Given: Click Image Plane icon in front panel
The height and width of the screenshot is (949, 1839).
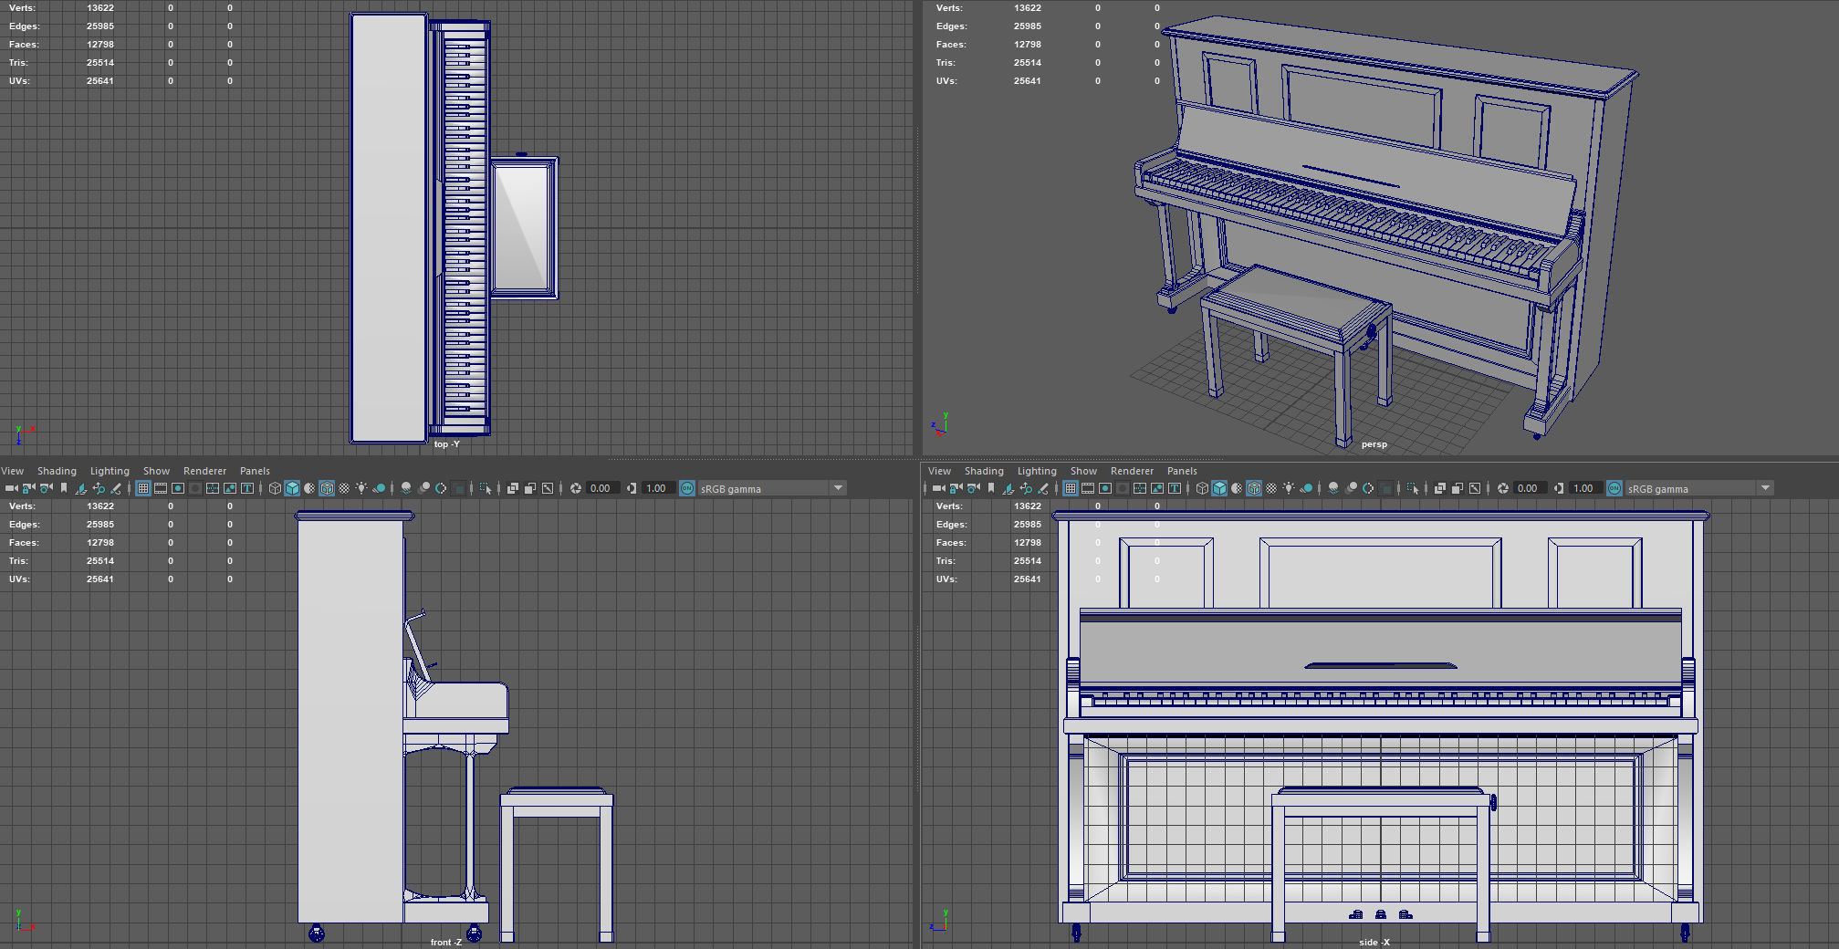Looking at the screenshot, I should coord(81,488).
